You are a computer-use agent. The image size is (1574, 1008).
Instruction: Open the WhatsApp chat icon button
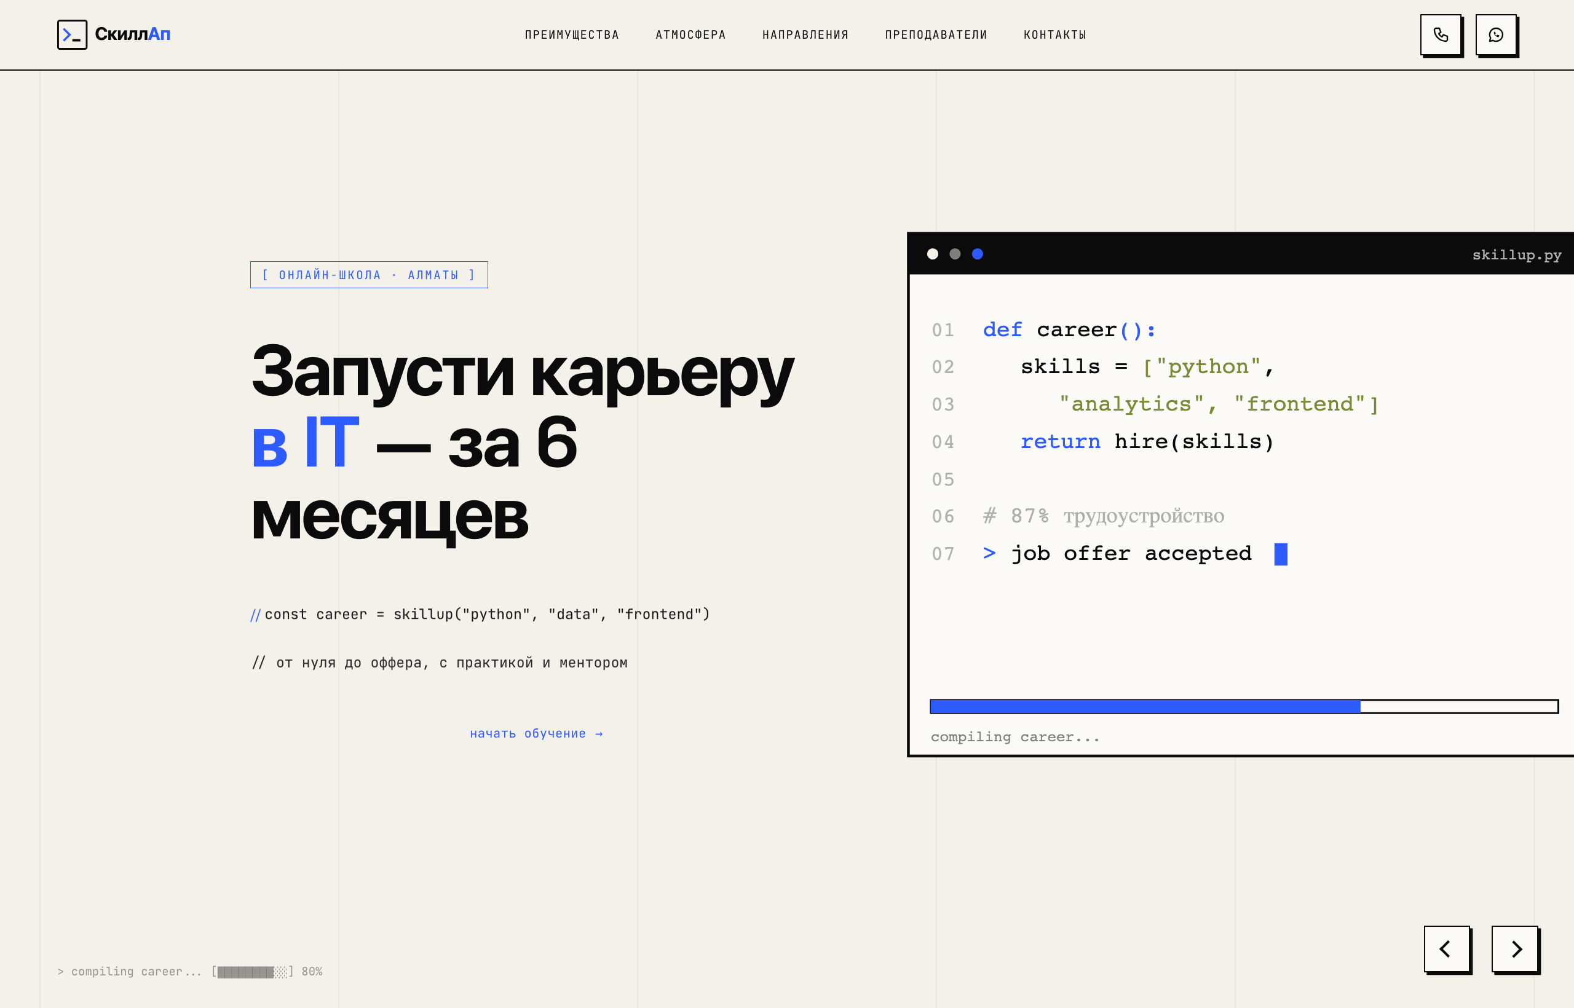pyautogui.click(x=1496, y=34)
